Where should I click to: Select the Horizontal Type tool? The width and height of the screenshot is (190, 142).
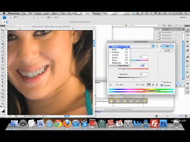click(2, 82)
